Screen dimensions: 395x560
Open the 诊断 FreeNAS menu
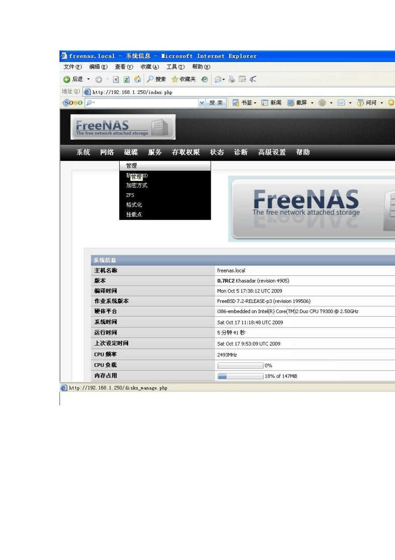[x=241, y=152]
